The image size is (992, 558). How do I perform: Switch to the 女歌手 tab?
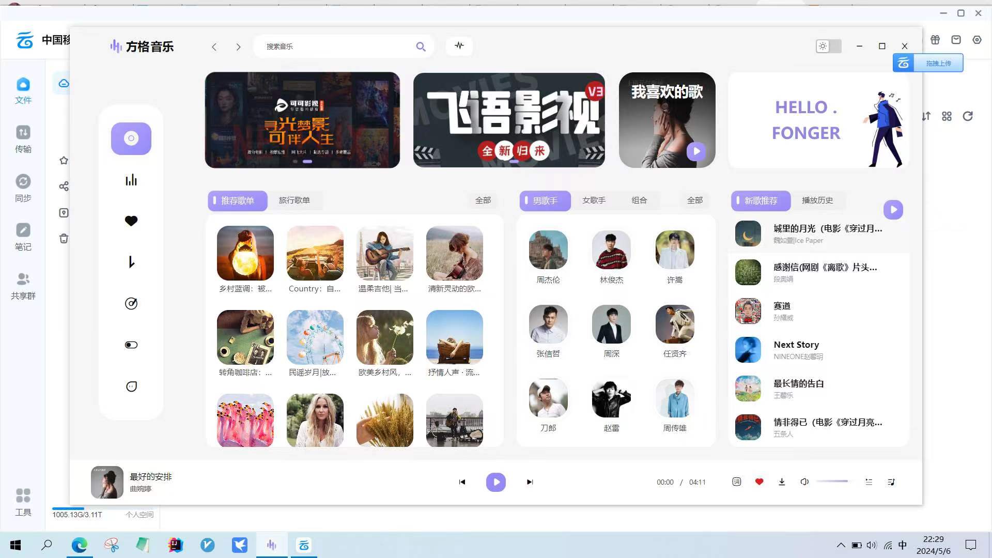pyautogui.click(x=594, y=200)
